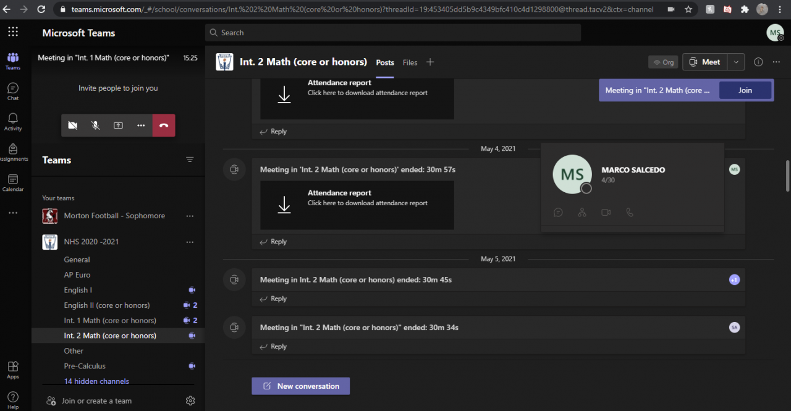The height and width of the screenshot is (411, 791).
Task: Start video call from Marco Salcedo's card
Action: point(606,213)
